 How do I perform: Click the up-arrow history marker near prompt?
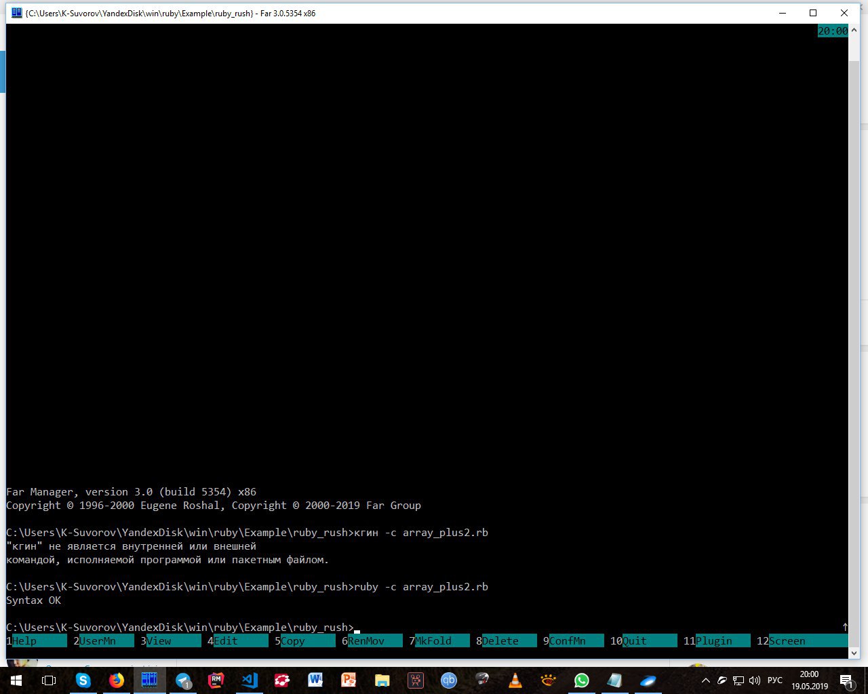(x=845, y=628)
